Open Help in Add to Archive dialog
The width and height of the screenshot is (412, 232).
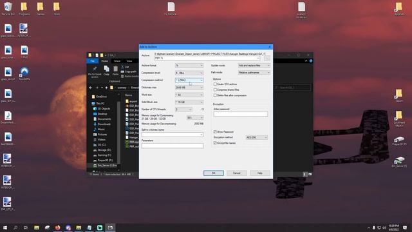click(x=260, y=173)
